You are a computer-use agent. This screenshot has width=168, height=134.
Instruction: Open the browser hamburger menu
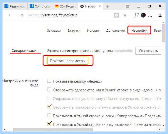coord(127,6)
